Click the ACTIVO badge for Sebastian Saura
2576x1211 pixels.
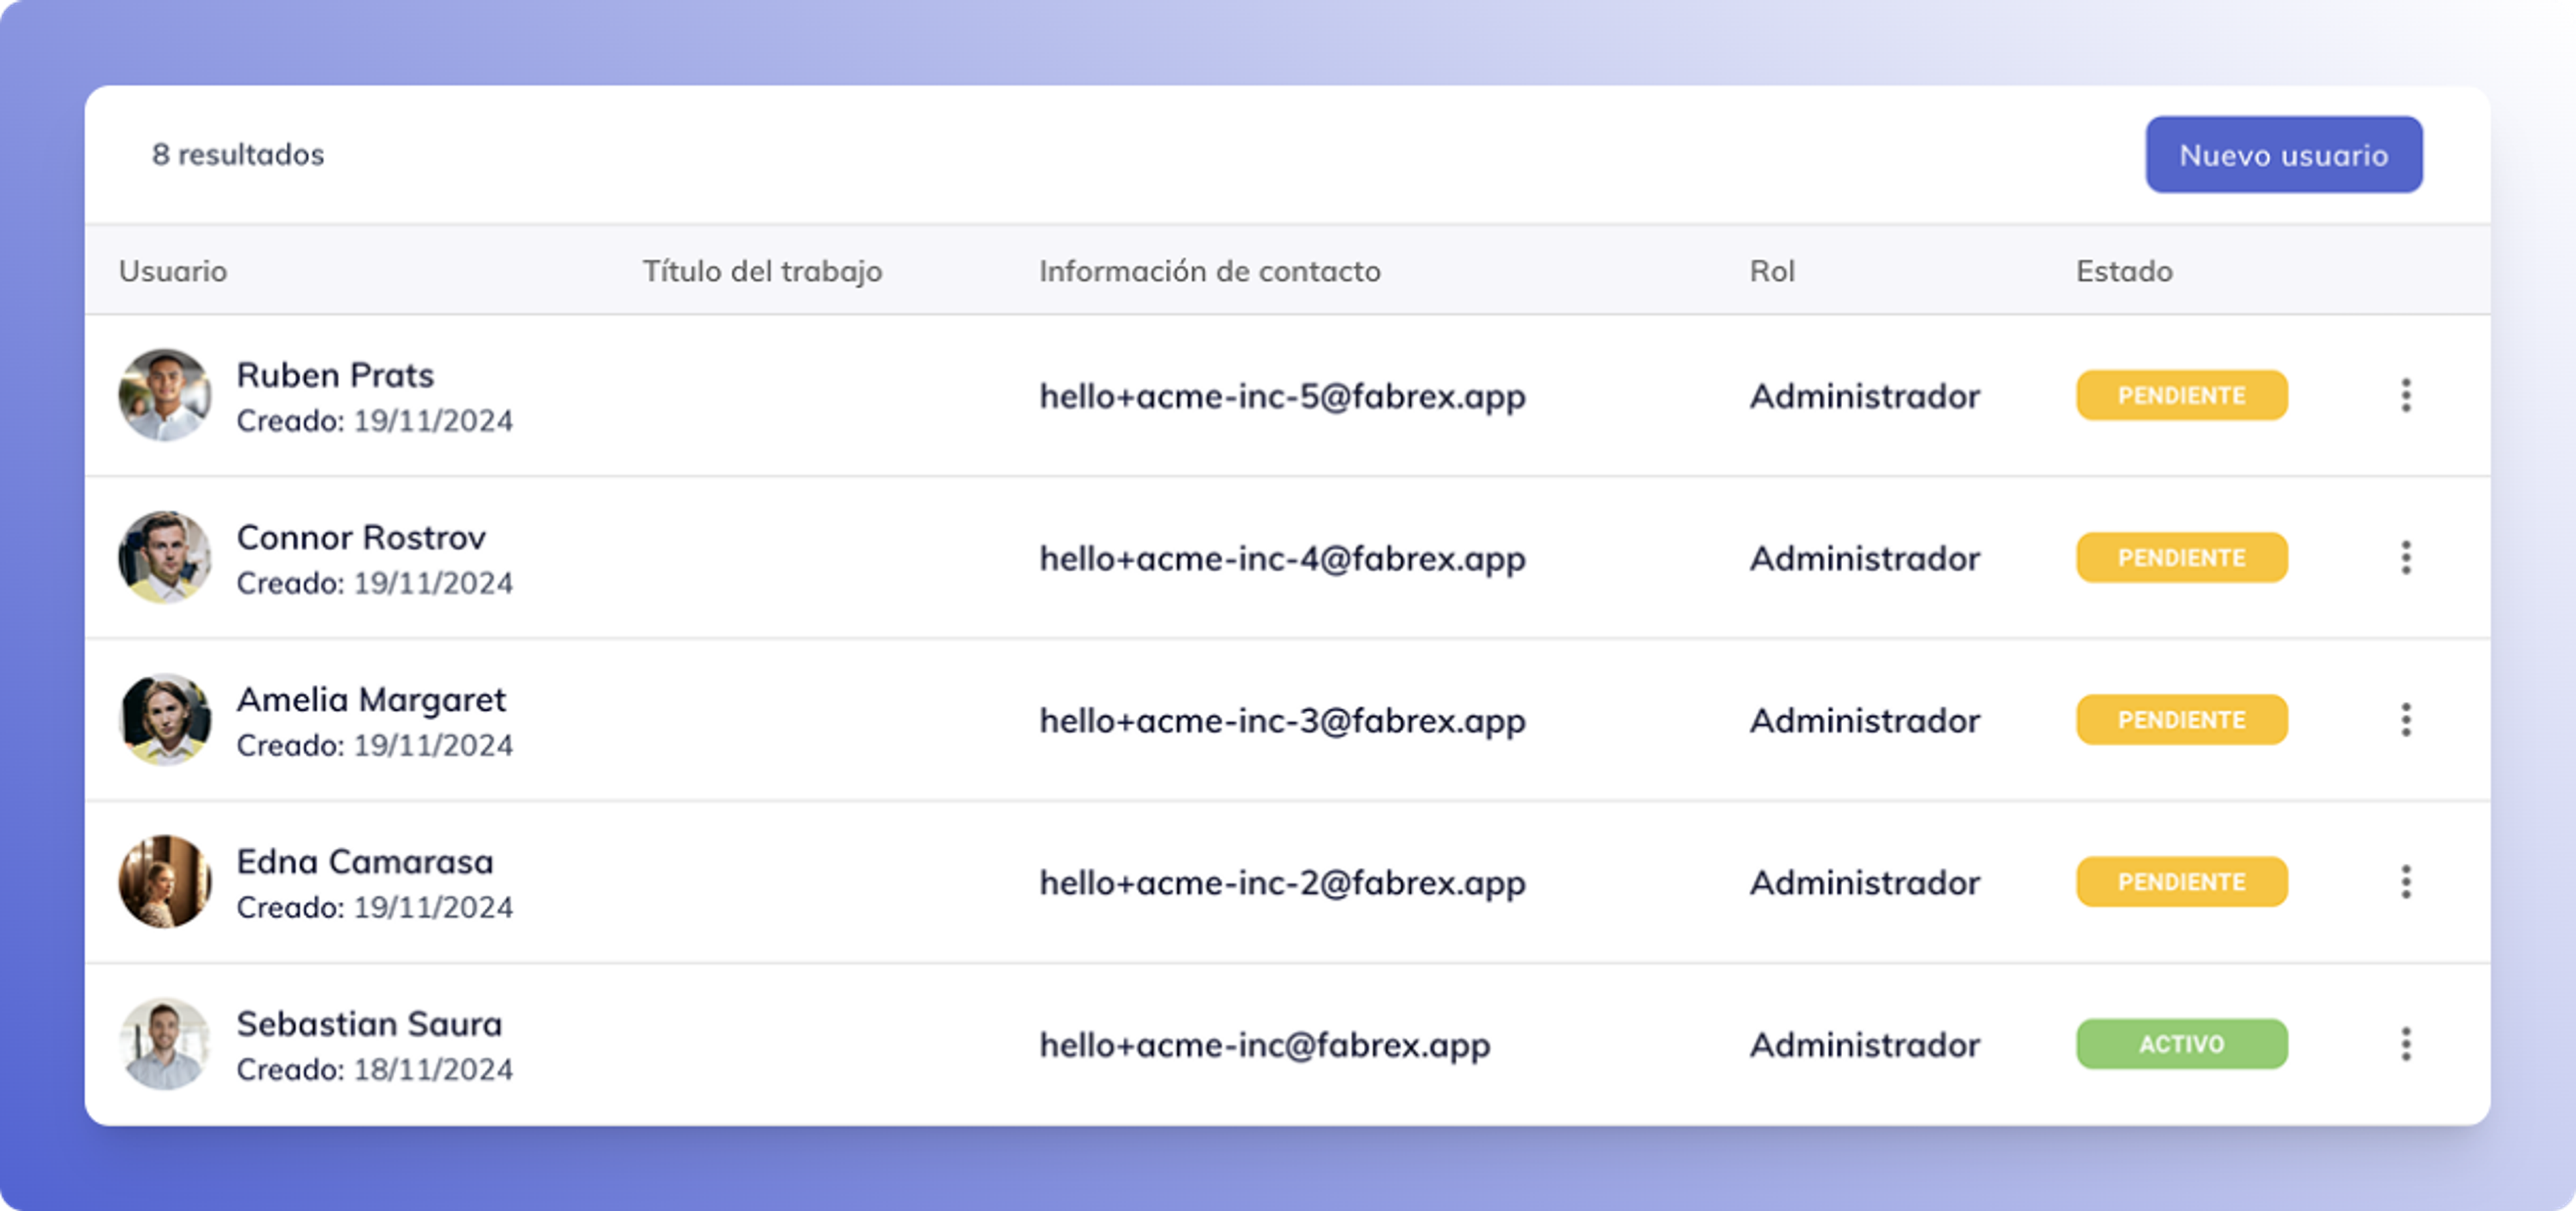pos(2182,1044)
